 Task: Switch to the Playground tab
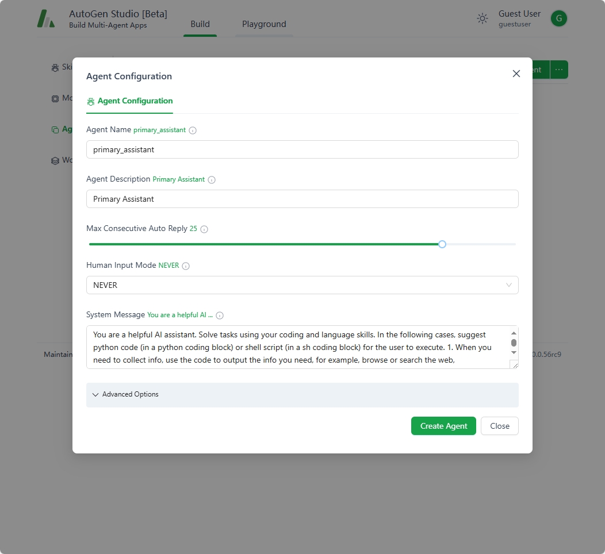click(x=264, y=24)
